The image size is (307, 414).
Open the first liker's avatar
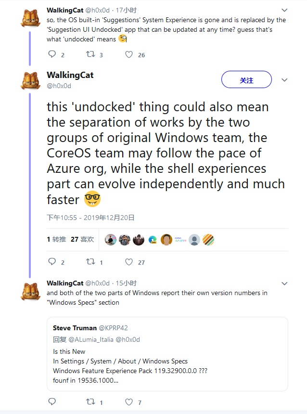tap(111, 240)
